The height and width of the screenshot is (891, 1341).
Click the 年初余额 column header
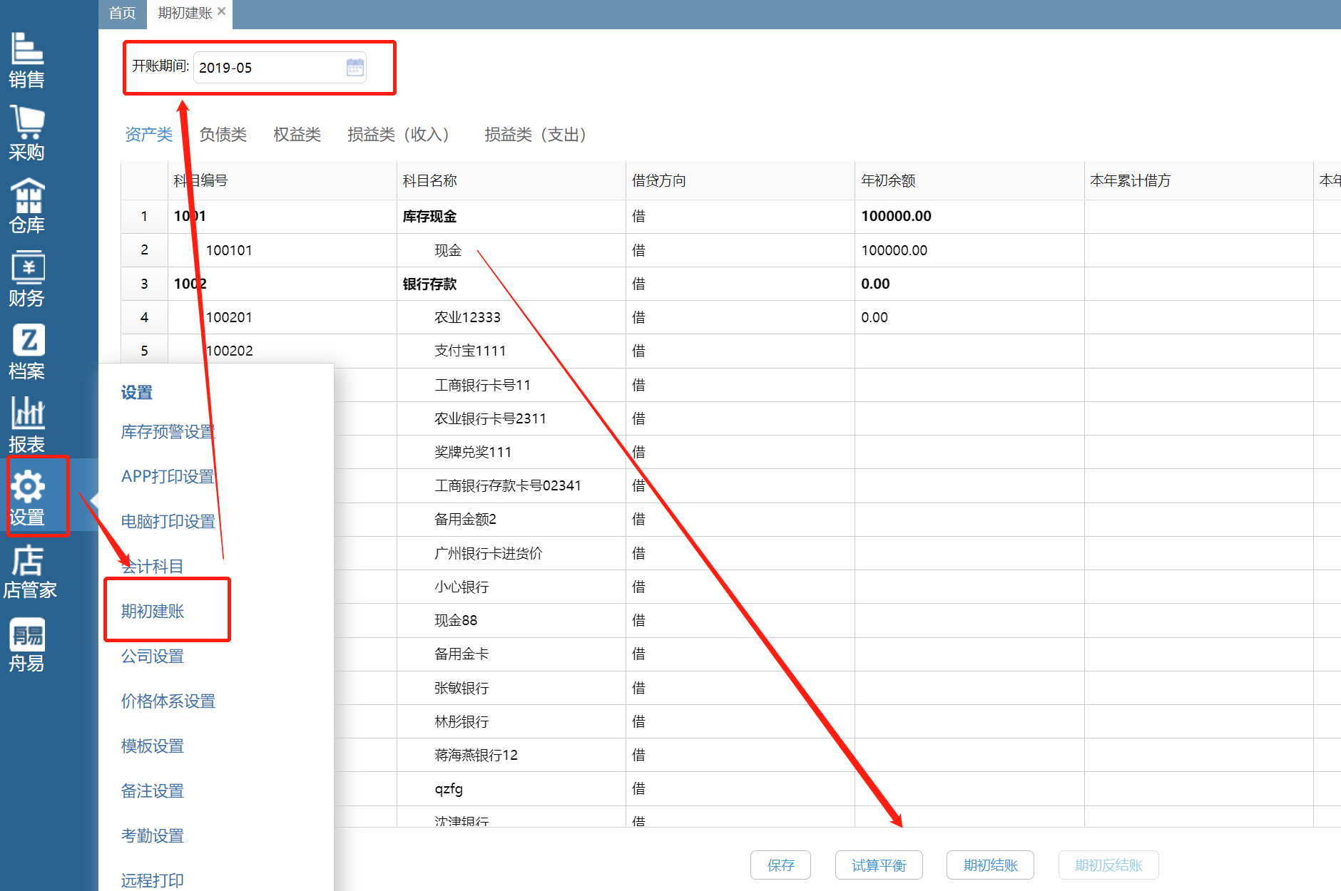969,181
